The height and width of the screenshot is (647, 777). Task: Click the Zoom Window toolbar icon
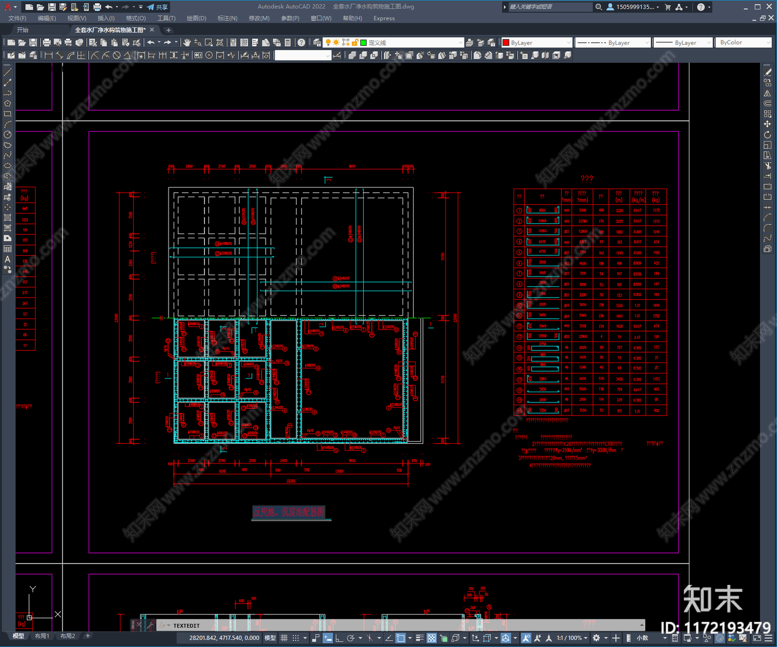point(209,43)
